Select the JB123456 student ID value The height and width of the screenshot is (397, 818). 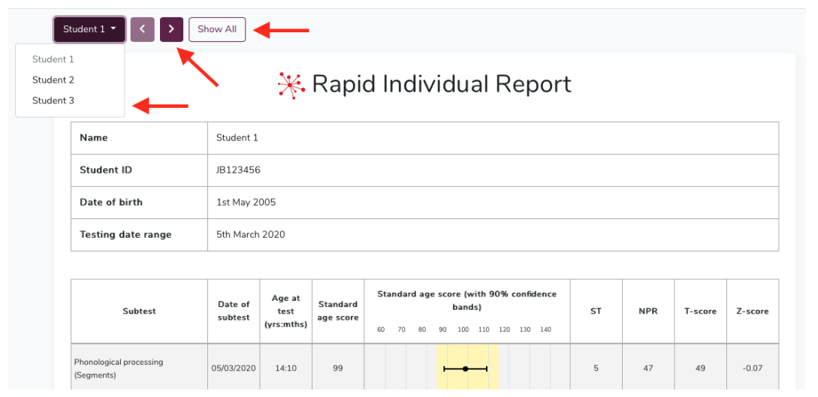tap(238, 170)
